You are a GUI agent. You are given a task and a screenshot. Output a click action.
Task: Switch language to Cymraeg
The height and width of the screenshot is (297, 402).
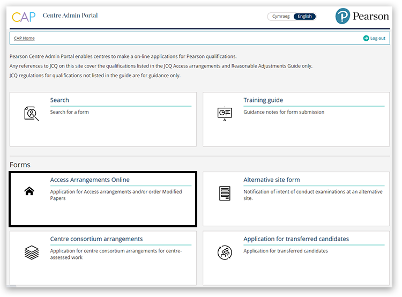pos(281,17)
